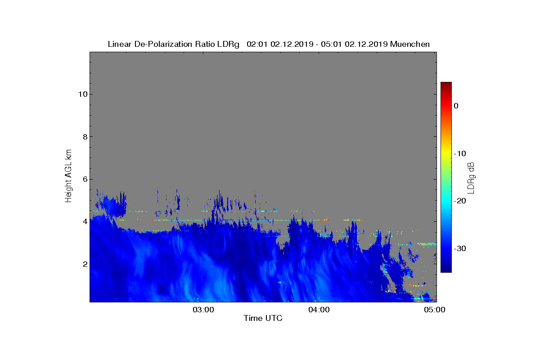Click the height tick label '4'

click(x=84, y=221)
